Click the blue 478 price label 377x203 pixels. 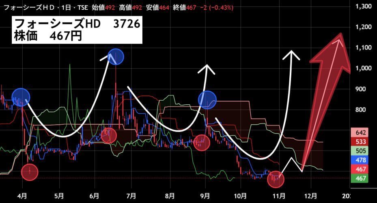[360, 160]
